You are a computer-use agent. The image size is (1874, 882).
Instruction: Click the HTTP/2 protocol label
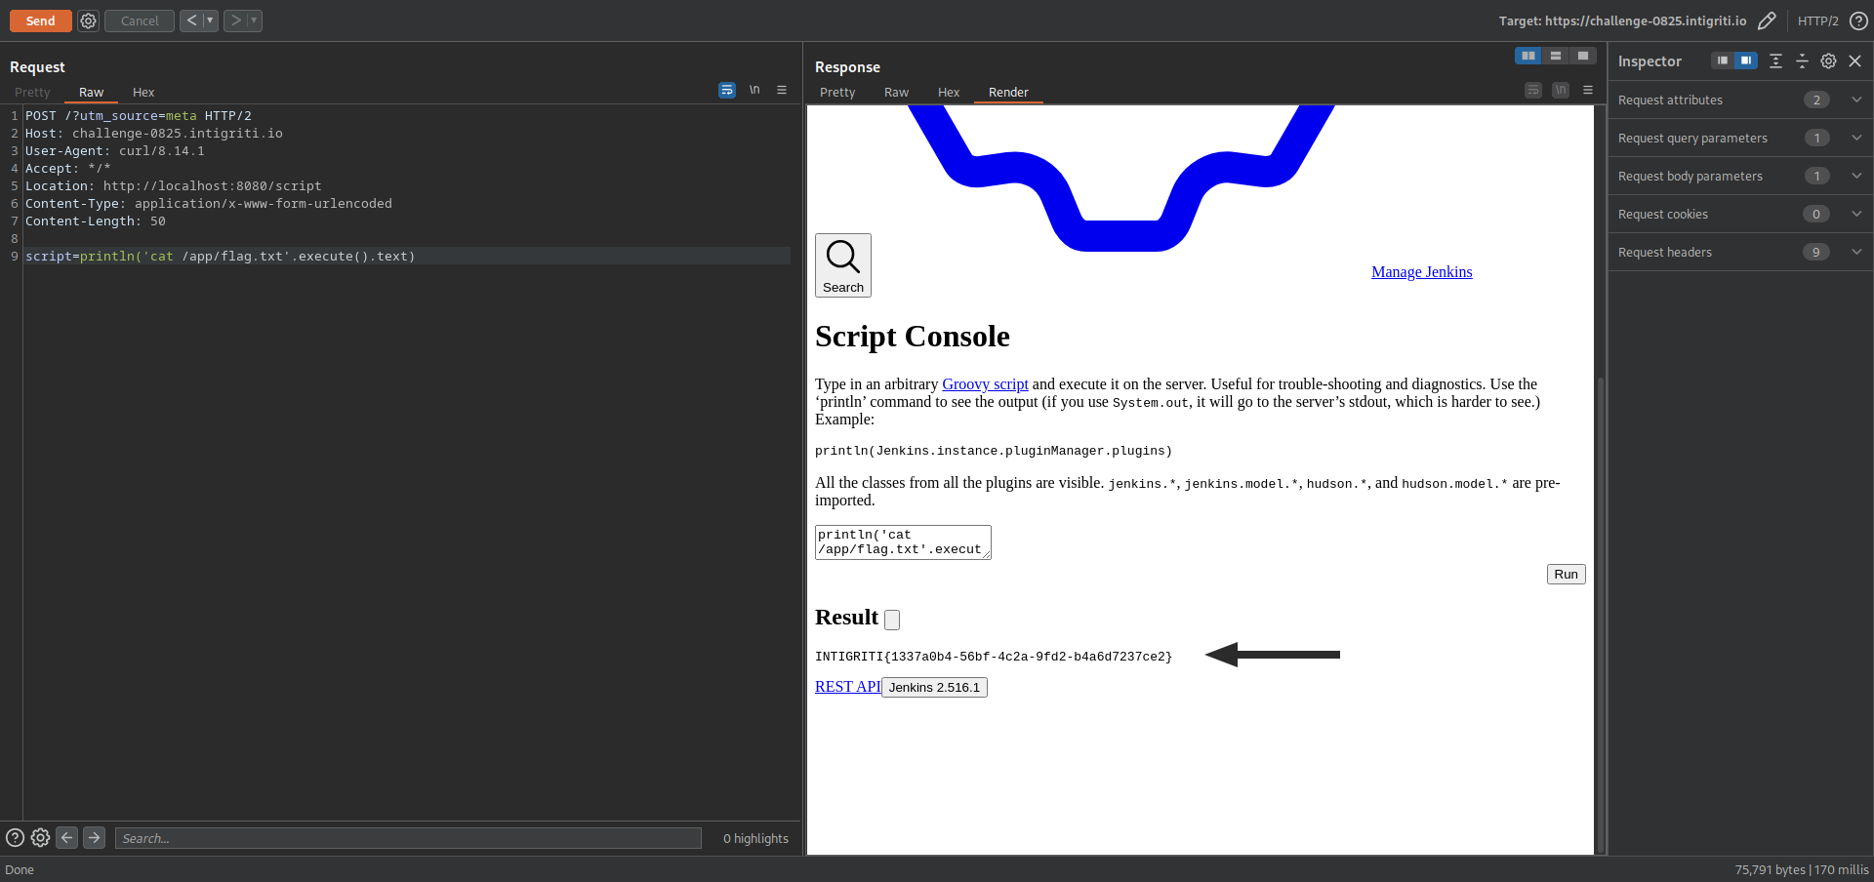point(1817,20)
